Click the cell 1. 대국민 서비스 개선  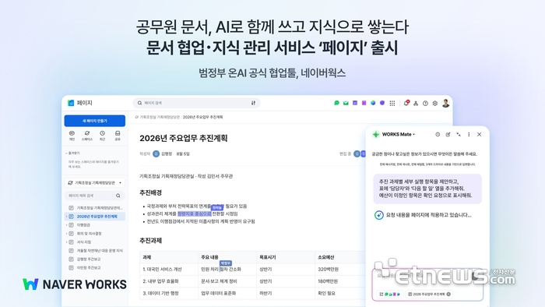(169, 269)
